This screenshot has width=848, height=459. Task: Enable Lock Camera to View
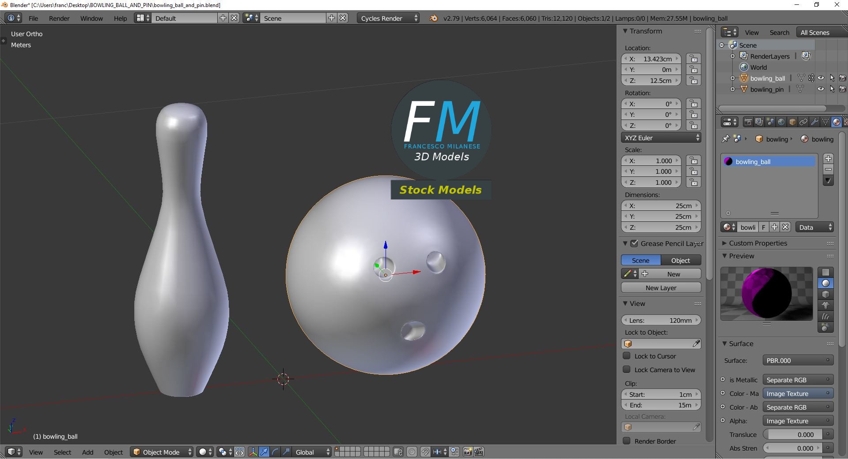(627, 370)
